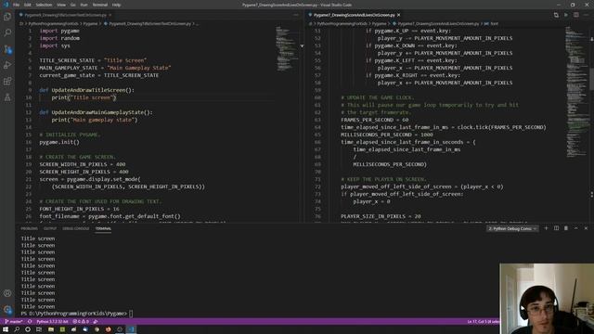Click the terminal prompt input line
The height and width of the screenshot is (334, 594).
tap(76, 314)
